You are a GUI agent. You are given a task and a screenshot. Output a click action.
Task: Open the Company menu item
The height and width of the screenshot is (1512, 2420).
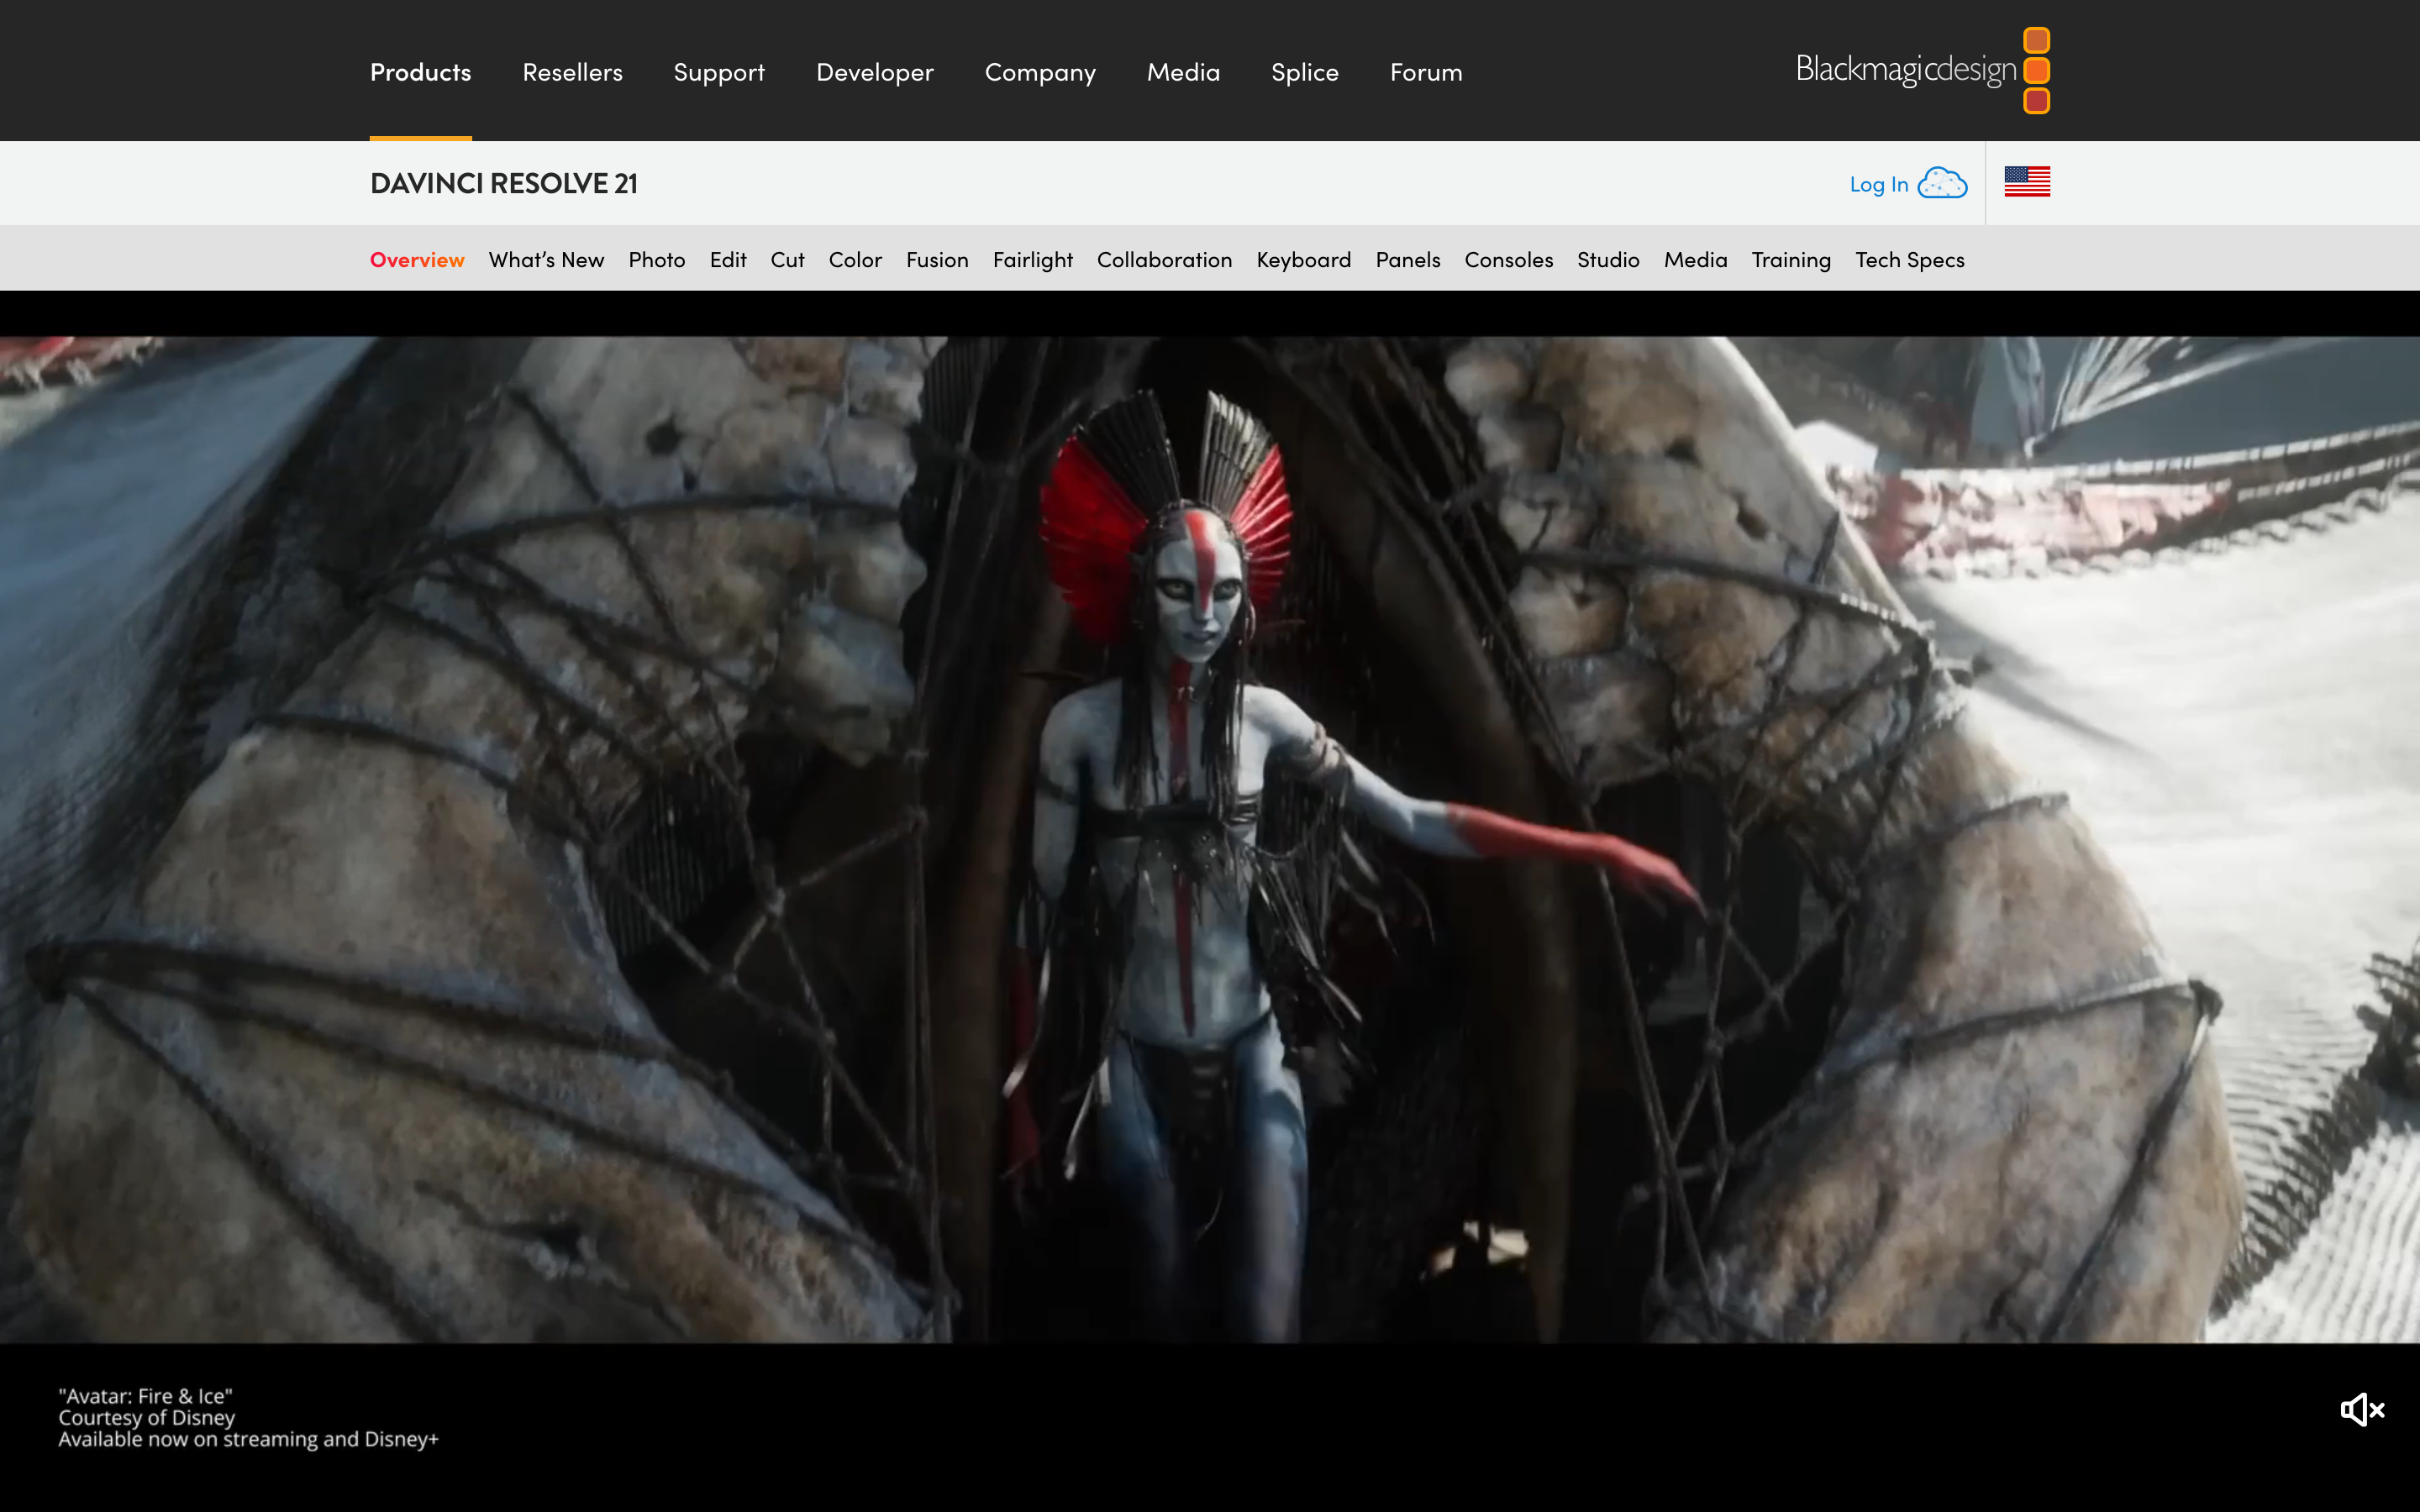point(1040,72)
